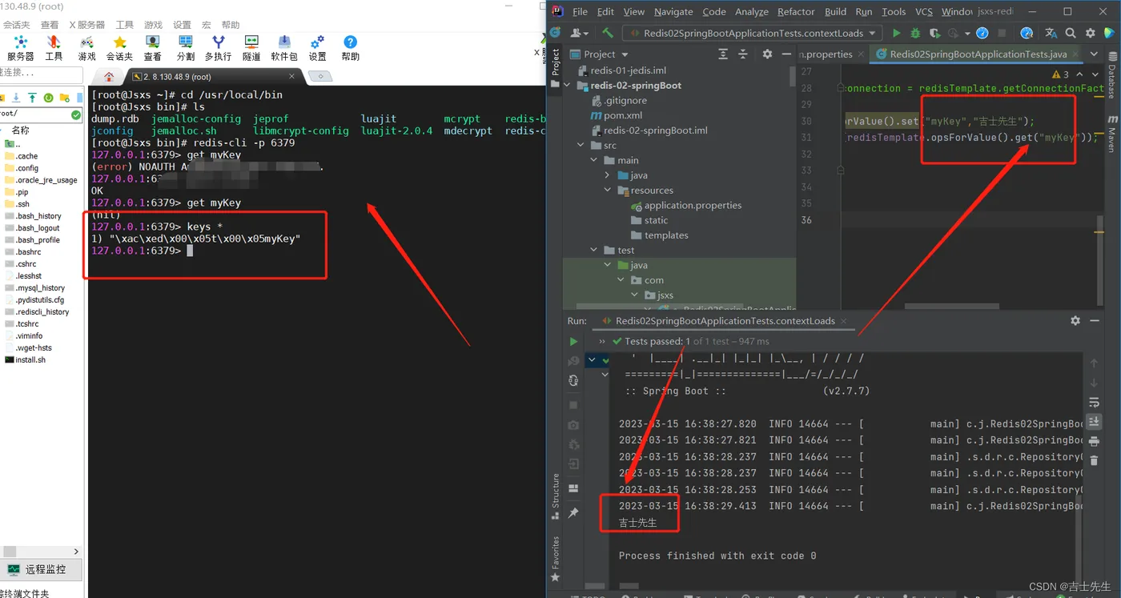Open the run configuration dropdown
This screenshot has width=1121, height=598.
pos(753,33)
